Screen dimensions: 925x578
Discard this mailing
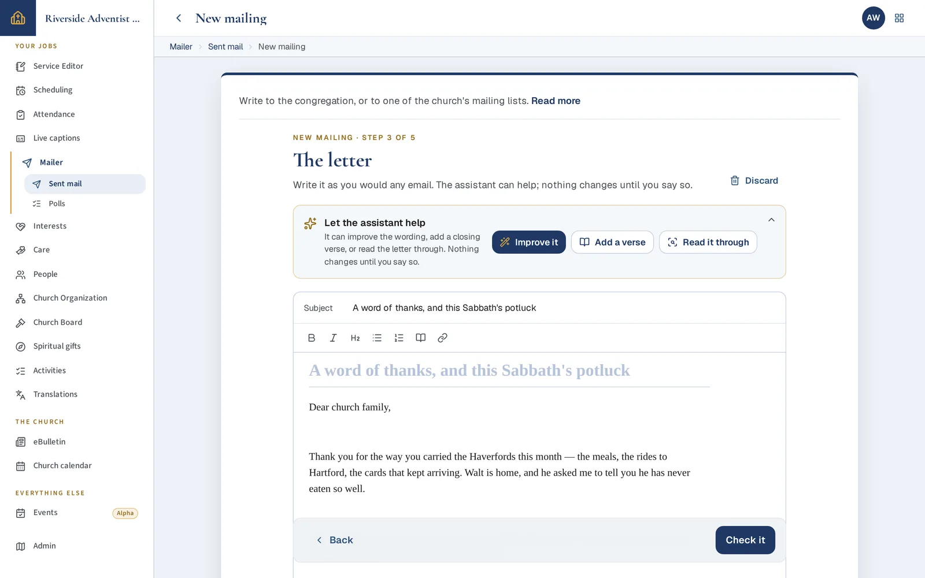coord(754,181)
